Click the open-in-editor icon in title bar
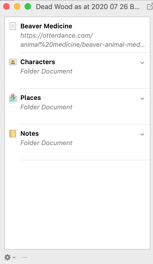Image resolution: width=153 pixels, height=264 pixels. (x=150, y=7)
